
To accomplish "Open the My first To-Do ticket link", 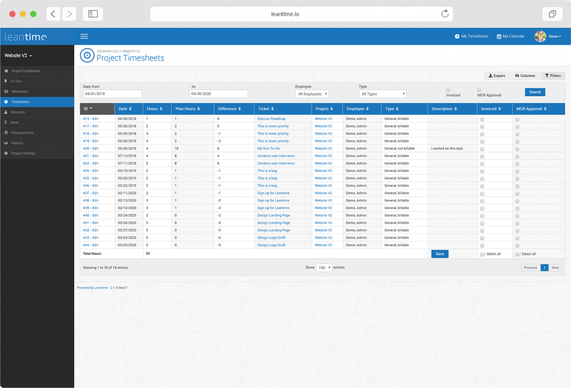I will pyautogui.click(x=268, y=149).
